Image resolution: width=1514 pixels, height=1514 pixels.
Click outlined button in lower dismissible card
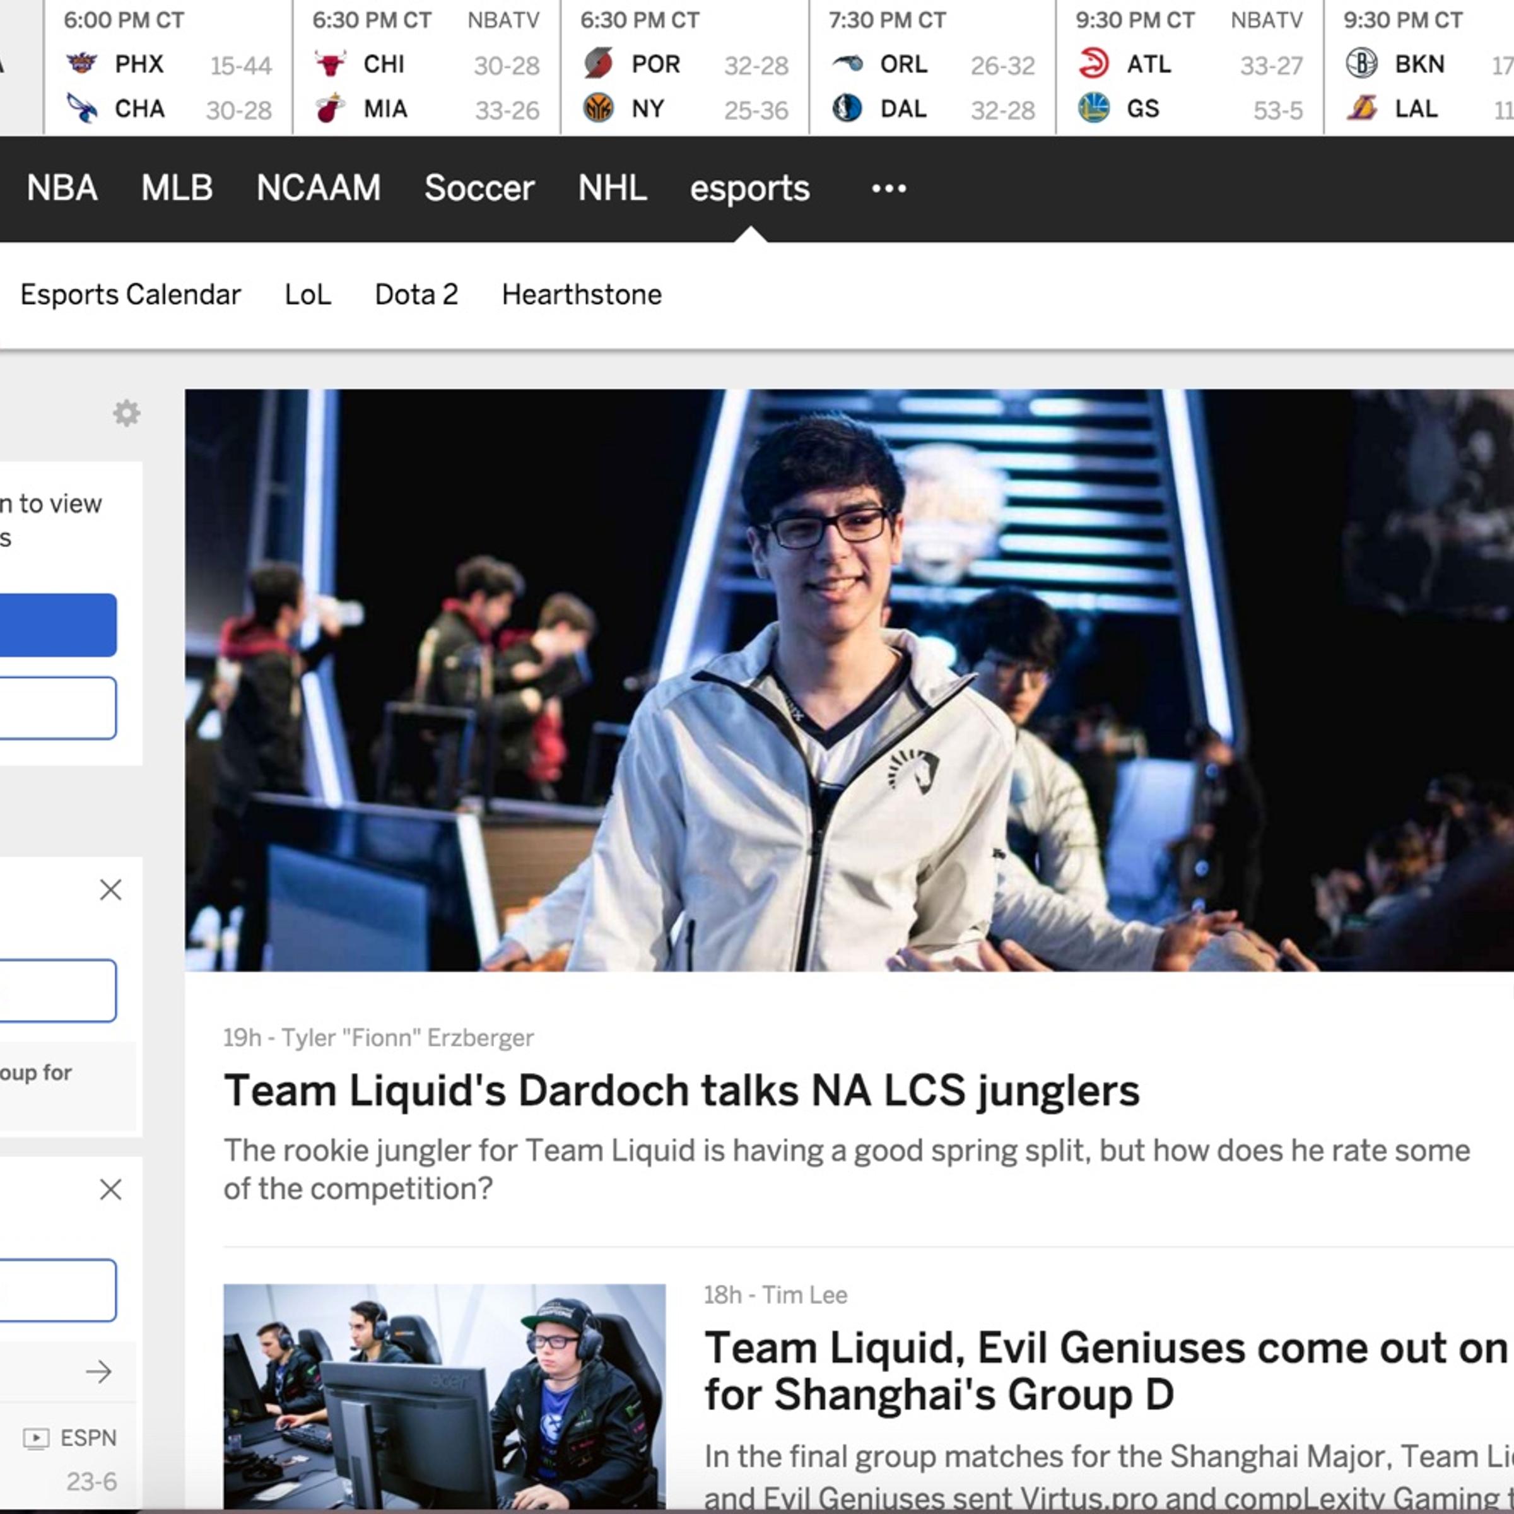pyautogui.click(x=58, y=1291)
